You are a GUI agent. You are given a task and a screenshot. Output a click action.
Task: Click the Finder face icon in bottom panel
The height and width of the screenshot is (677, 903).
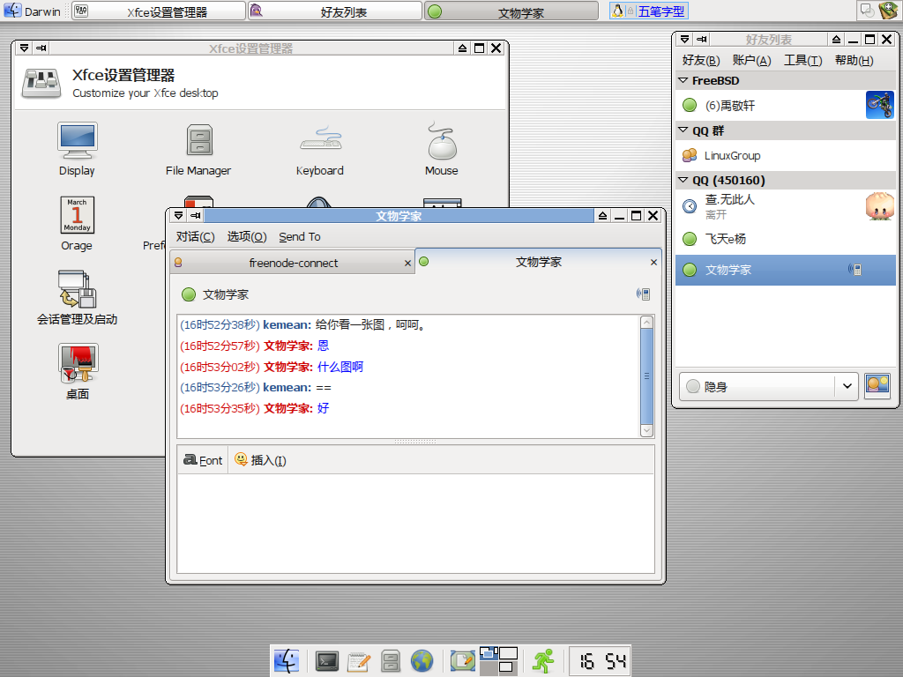coord(287,660)
